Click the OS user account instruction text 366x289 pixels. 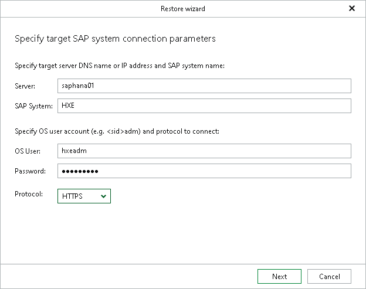(117, 131)
